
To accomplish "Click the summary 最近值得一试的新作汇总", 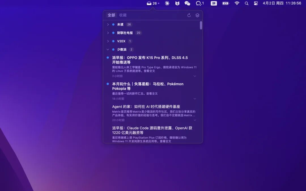I will point(135,94).
